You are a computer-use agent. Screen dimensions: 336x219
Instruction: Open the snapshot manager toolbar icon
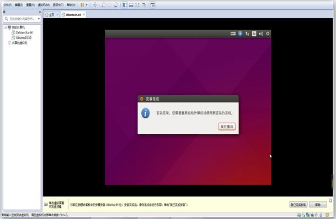click(116, 5)
